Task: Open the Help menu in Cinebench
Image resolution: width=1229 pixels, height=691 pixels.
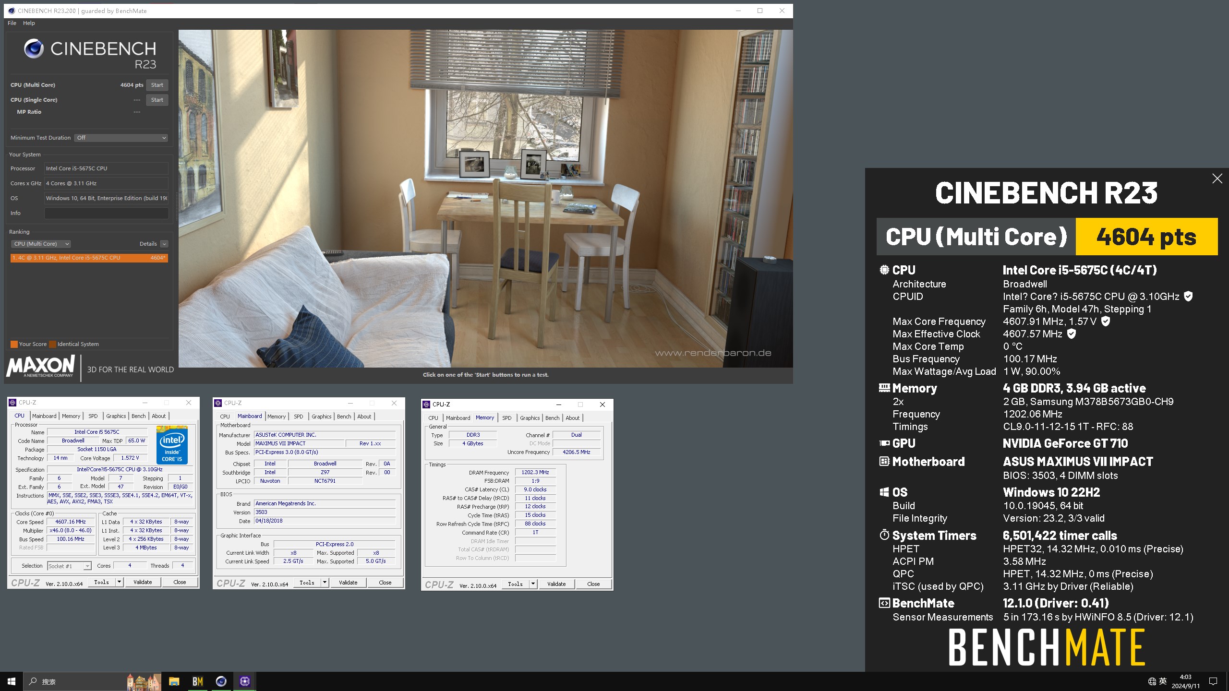Action: pos(29,23)
